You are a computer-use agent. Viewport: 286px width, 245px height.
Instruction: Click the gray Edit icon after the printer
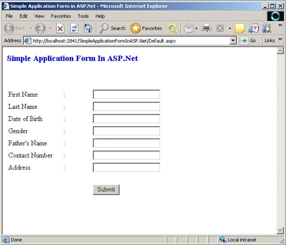(x=220, y=28)
